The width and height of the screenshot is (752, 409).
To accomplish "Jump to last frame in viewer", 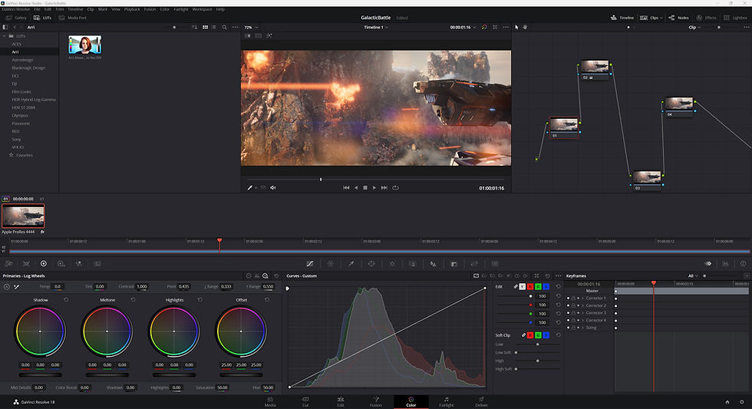I will click(x=384, y=188).
